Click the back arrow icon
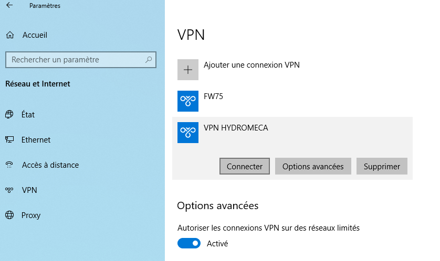Screen dimensions: 440x261 (9, 6)
